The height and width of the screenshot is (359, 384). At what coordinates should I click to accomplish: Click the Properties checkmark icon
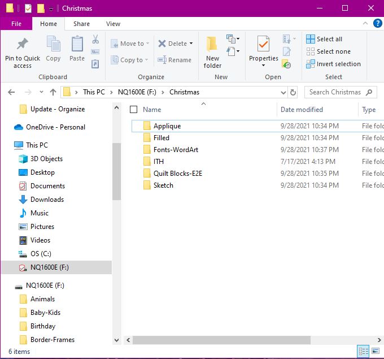(x=263, y=44)
